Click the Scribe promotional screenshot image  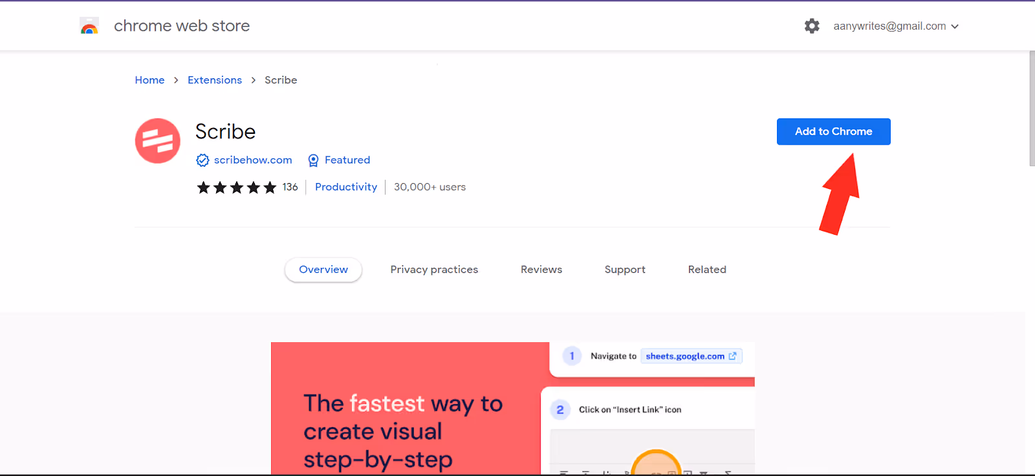(x=513, y=409)
